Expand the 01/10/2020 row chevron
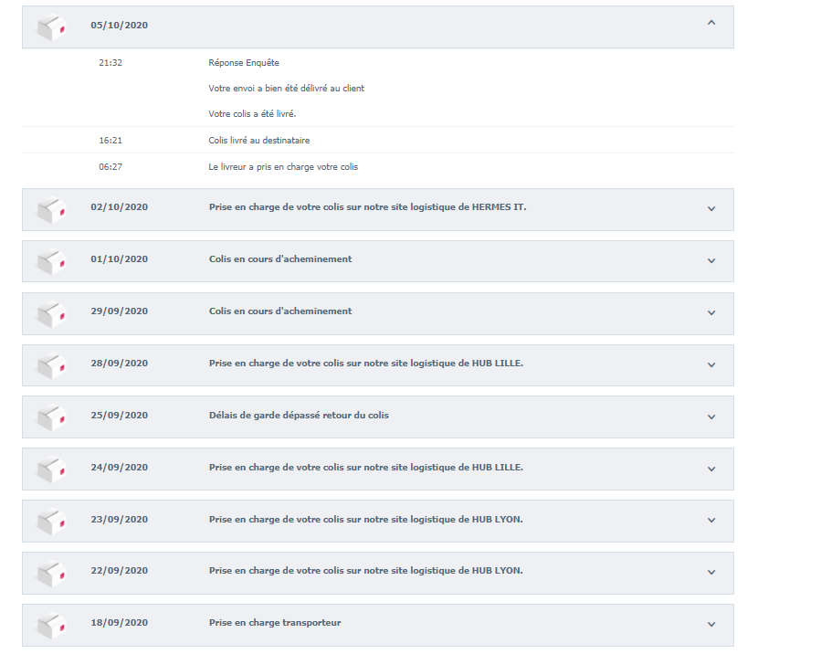Image resolution: width=821 pixels, height=654 pixels. (x=711, y=260)
